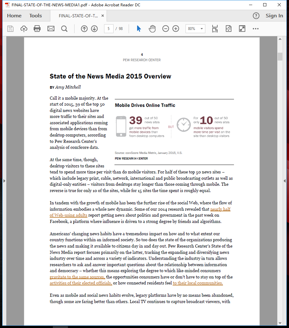
Task: Click the author name 'Amy Mitchell'
Action: (68, 87)
